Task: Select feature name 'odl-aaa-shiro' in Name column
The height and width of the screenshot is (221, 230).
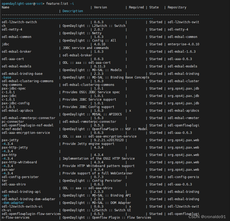Action: click(x=14, y=184)
